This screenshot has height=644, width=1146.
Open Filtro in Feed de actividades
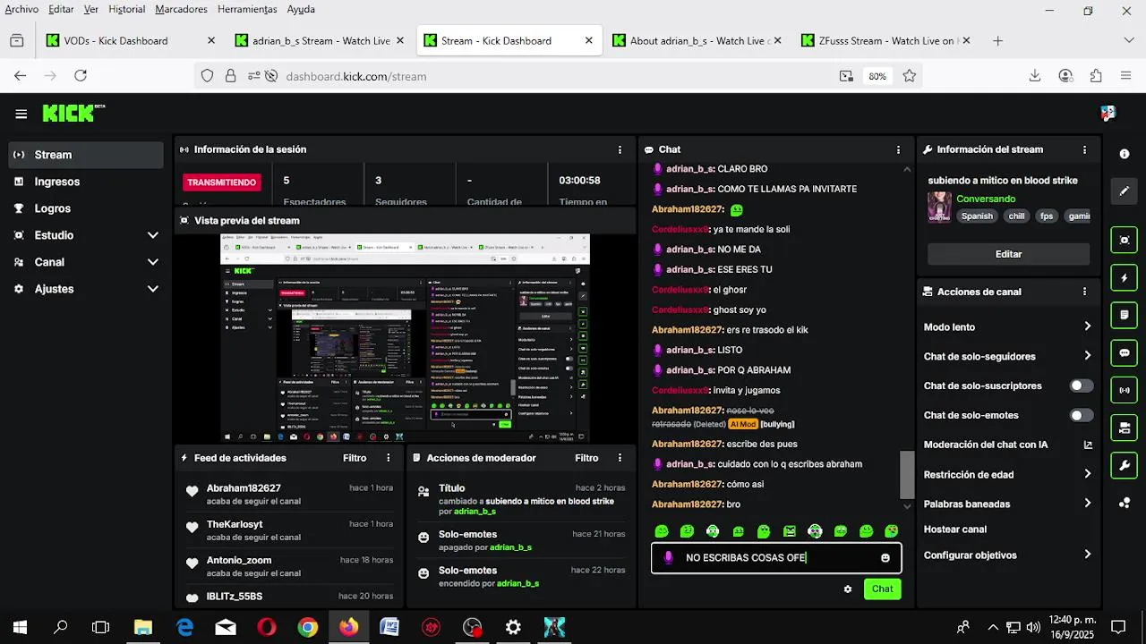pos(355,458)
